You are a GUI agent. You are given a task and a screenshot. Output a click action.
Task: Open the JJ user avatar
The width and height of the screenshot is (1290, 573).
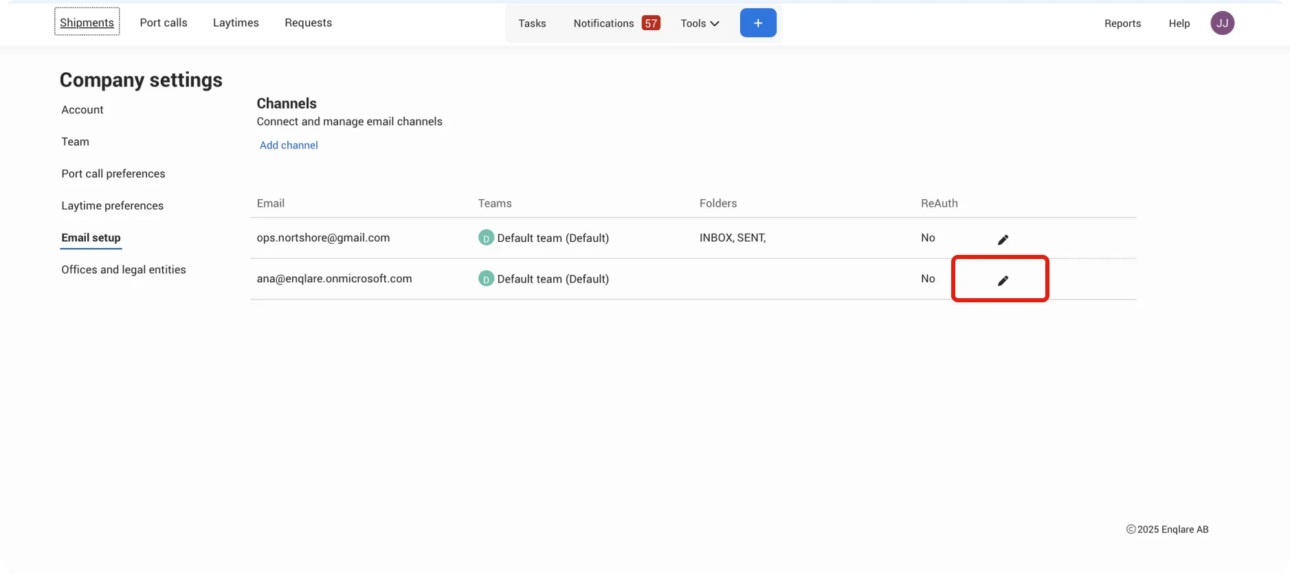click(x=1222, y=23)
